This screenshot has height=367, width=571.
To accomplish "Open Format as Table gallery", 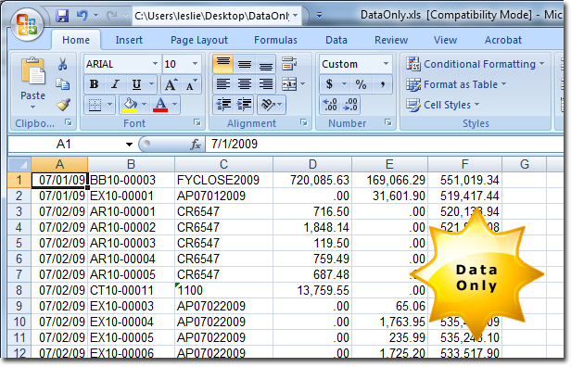I will pyautogui.click(x=456, y=84).
